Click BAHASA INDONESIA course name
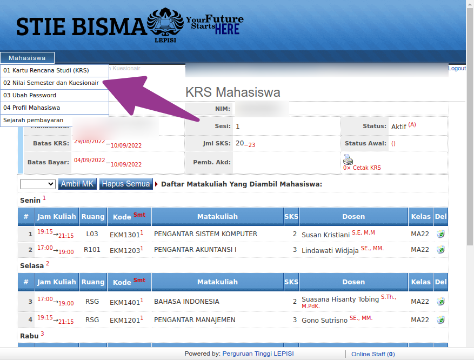Screen dimensions: 474x360 coord(186,302)
